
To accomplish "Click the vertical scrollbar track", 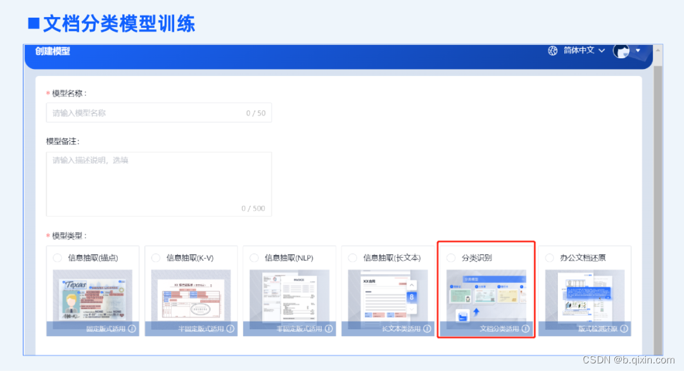I will coord(658,210).
